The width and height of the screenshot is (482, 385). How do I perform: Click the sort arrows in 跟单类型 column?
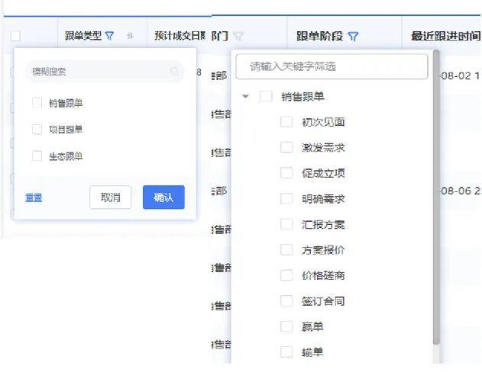[130, 36]
